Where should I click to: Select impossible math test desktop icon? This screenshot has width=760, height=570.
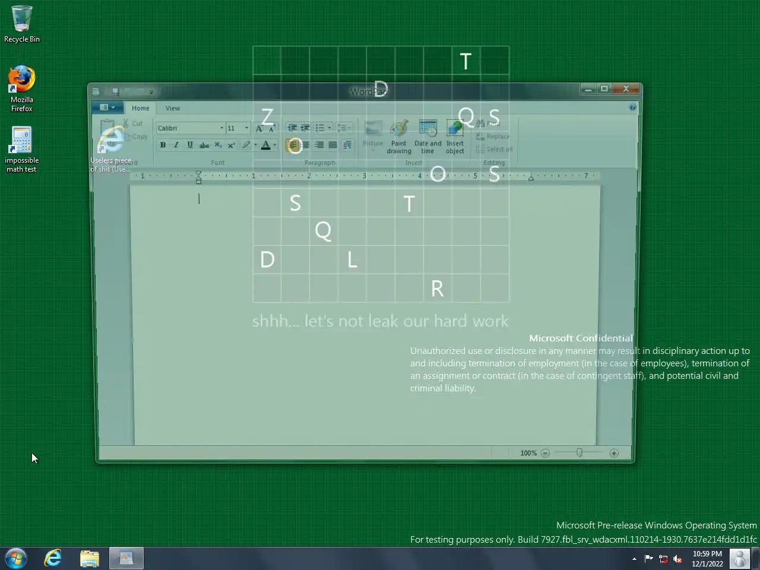pyautogui.click(x=22, y=150)
